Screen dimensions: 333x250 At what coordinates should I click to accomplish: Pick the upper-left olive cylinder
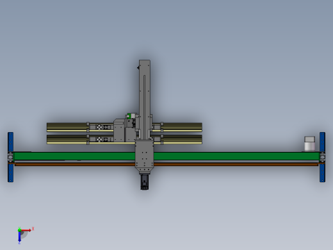(x=67, y=127)
